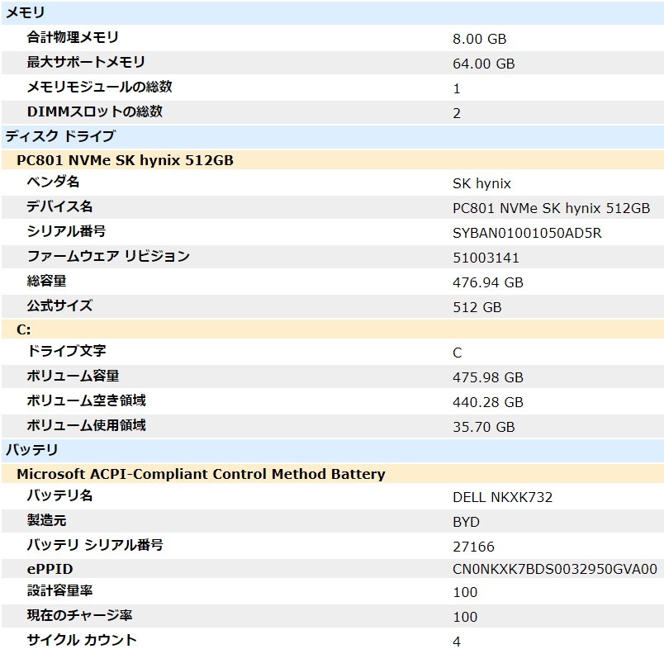Image resolution: width=664 pixels, height=649 pixels.
Task: Select the デバイス名 label
Action: tap(59, 206)
